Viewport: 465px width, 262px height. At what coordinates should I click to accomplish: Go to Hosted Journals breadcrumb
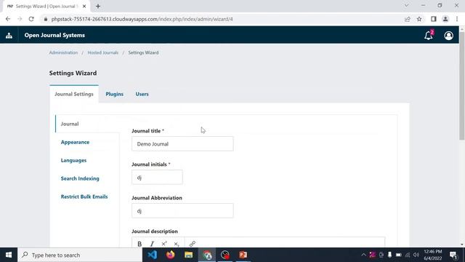(x=103, y=52)
